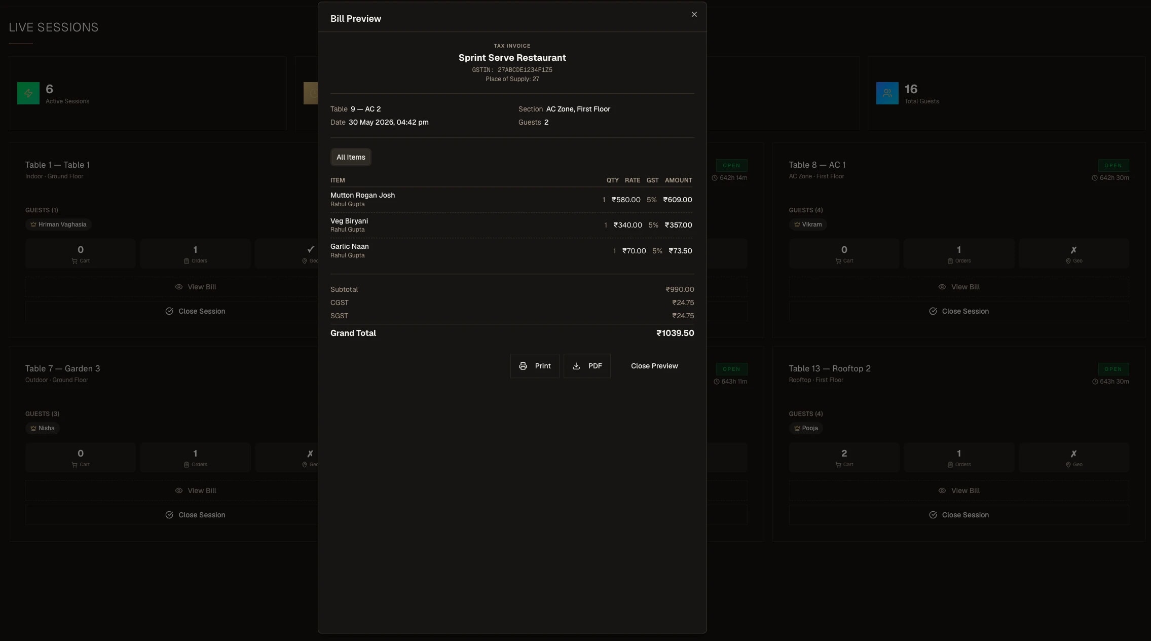Select the All Items filter tab

point(351,157)
